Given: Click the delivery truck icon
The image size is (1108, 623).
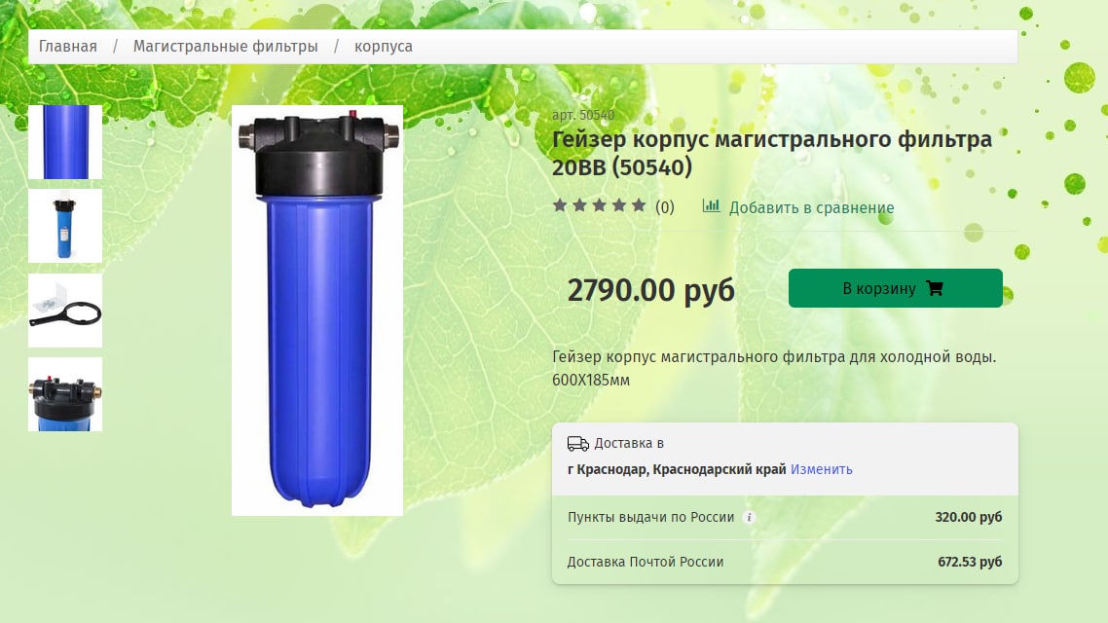Looking at the screenshot, I should click(x=577, y=444).
